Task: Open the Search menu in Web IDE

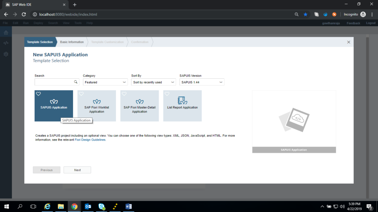Action: [53, 23]
